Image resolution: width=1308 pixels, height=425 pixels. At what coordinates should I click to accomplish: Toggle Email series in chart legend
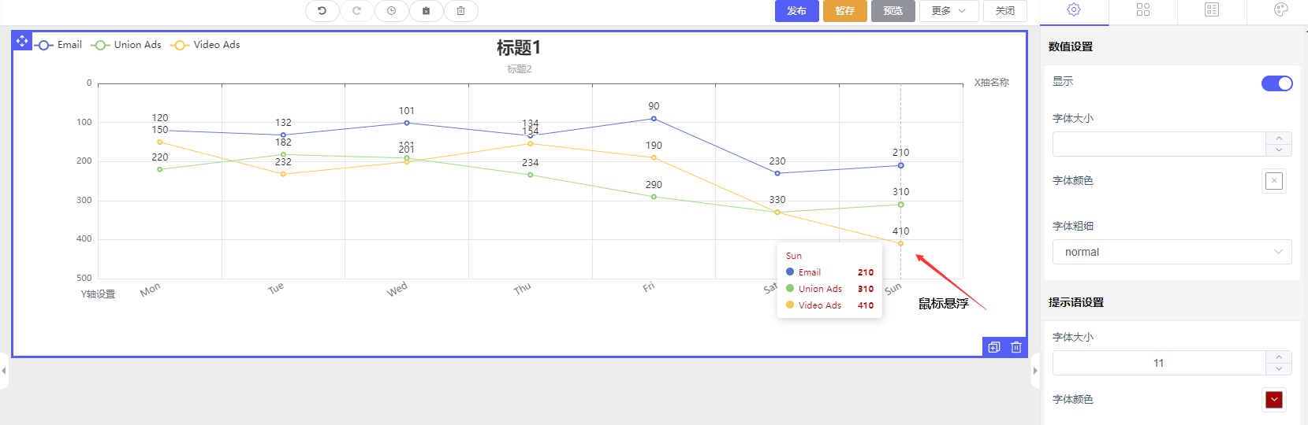59,45
